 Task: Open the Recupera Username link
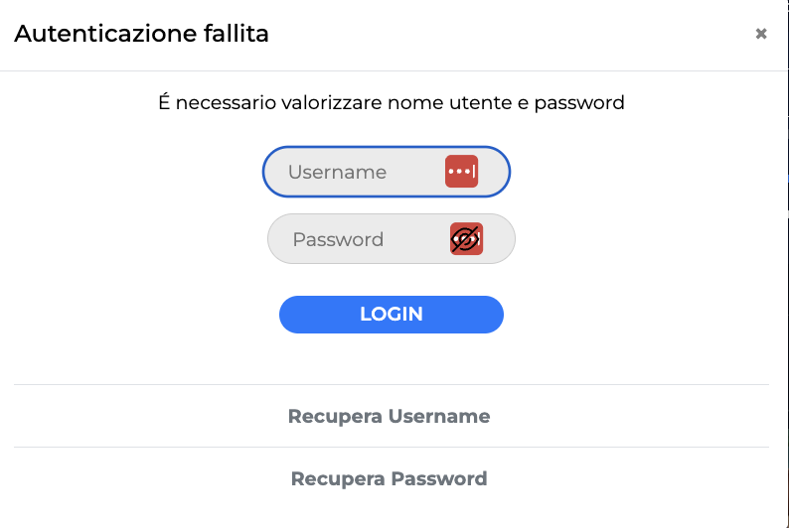pos(389,416)
